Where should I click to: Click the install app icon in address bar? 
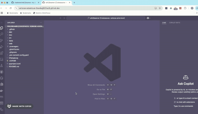pyautogui.click(x=155, y=8)
